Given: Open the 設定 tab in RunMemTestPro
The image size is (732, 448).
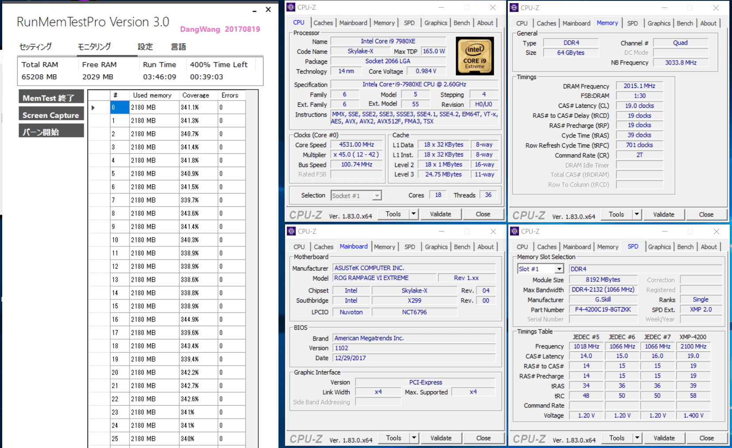Looking at the screenshot, I should [145, 46].
